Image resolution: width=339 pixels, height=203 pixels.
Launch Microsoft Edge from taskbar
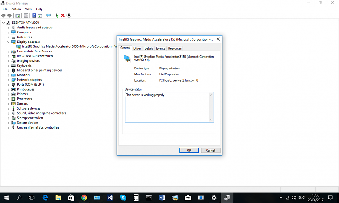coord(45,198)
